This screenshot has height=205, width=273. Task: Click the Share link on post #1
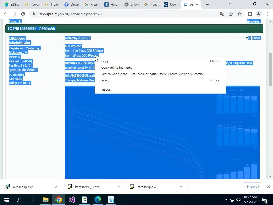pos(256,38)
